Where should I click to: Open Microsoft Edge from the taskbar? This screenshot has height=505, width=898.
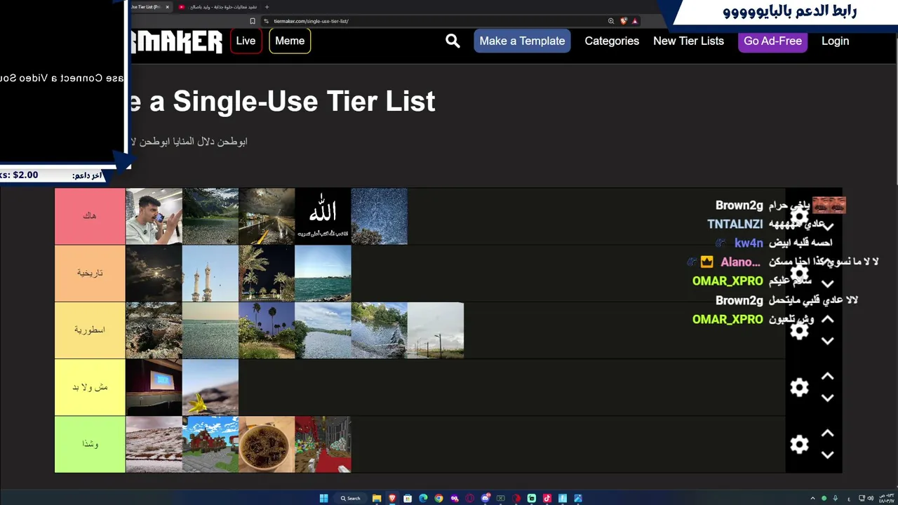click(x=423, y=499)
